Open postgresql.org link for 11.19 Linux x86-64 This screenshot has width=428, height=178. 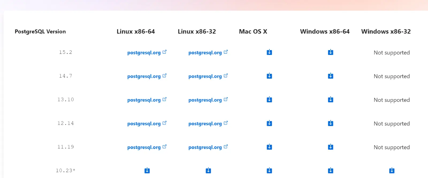pos(147,147)
